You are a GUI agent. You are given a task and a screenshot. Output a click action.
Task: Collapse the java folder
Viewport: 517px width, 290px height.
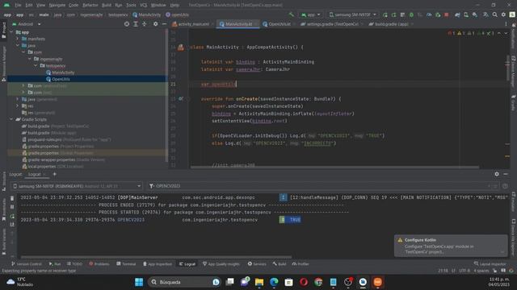click(18, 45)
